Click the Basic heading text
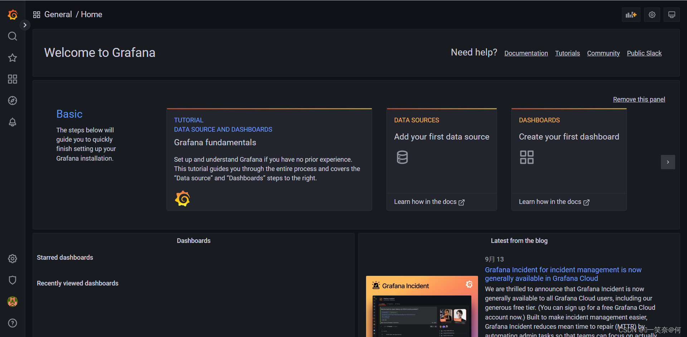This screenshot has width=687, height=337. pyautogui.click(x=69, y=114)
